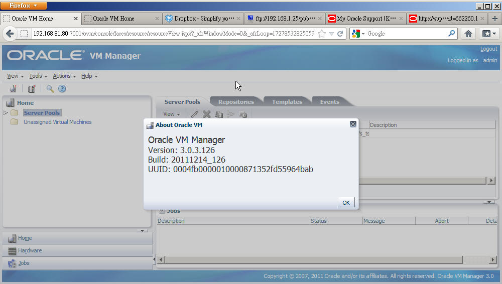Click the create server pool toolbar icon
502x284 pixels.
coord(32,89)
